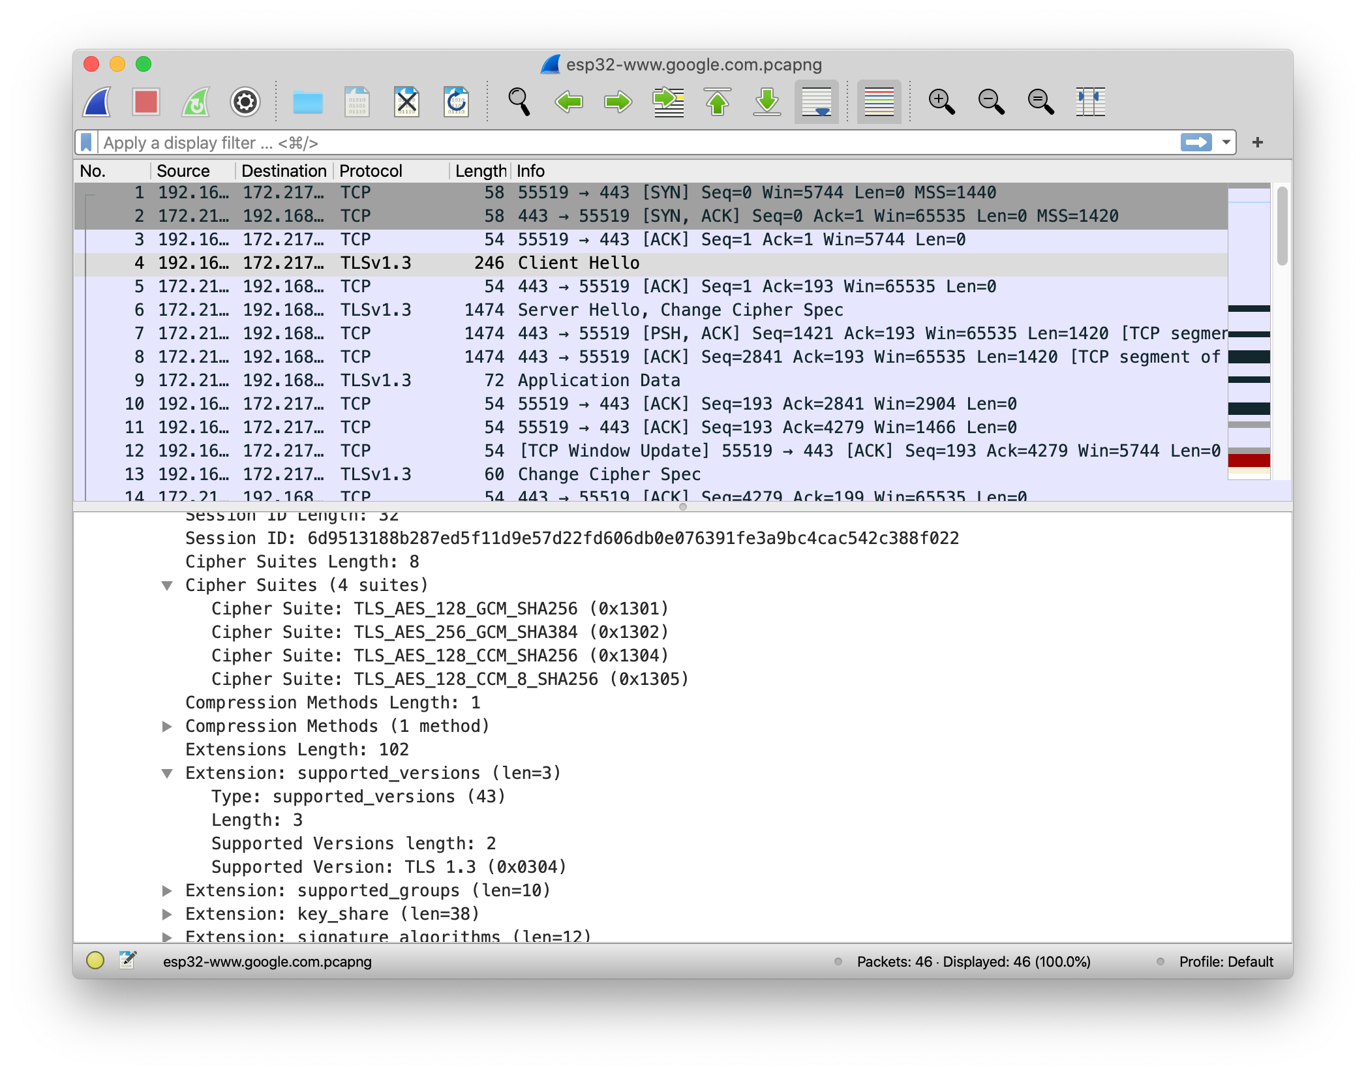The image size is (1366, 1075).
Task: Select packet 1 SYN row
Action: [x=651, y=192]
